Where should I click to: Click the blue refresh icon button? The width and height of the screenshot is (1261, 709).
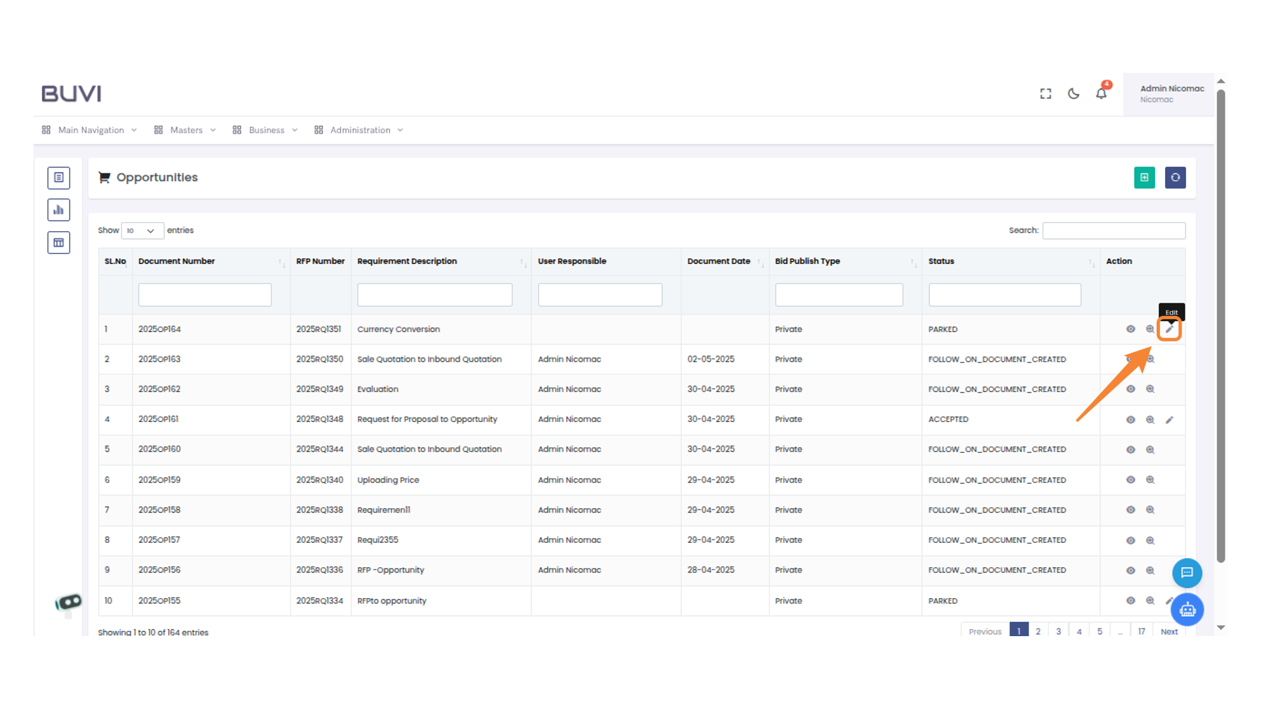pos(1175,177)
